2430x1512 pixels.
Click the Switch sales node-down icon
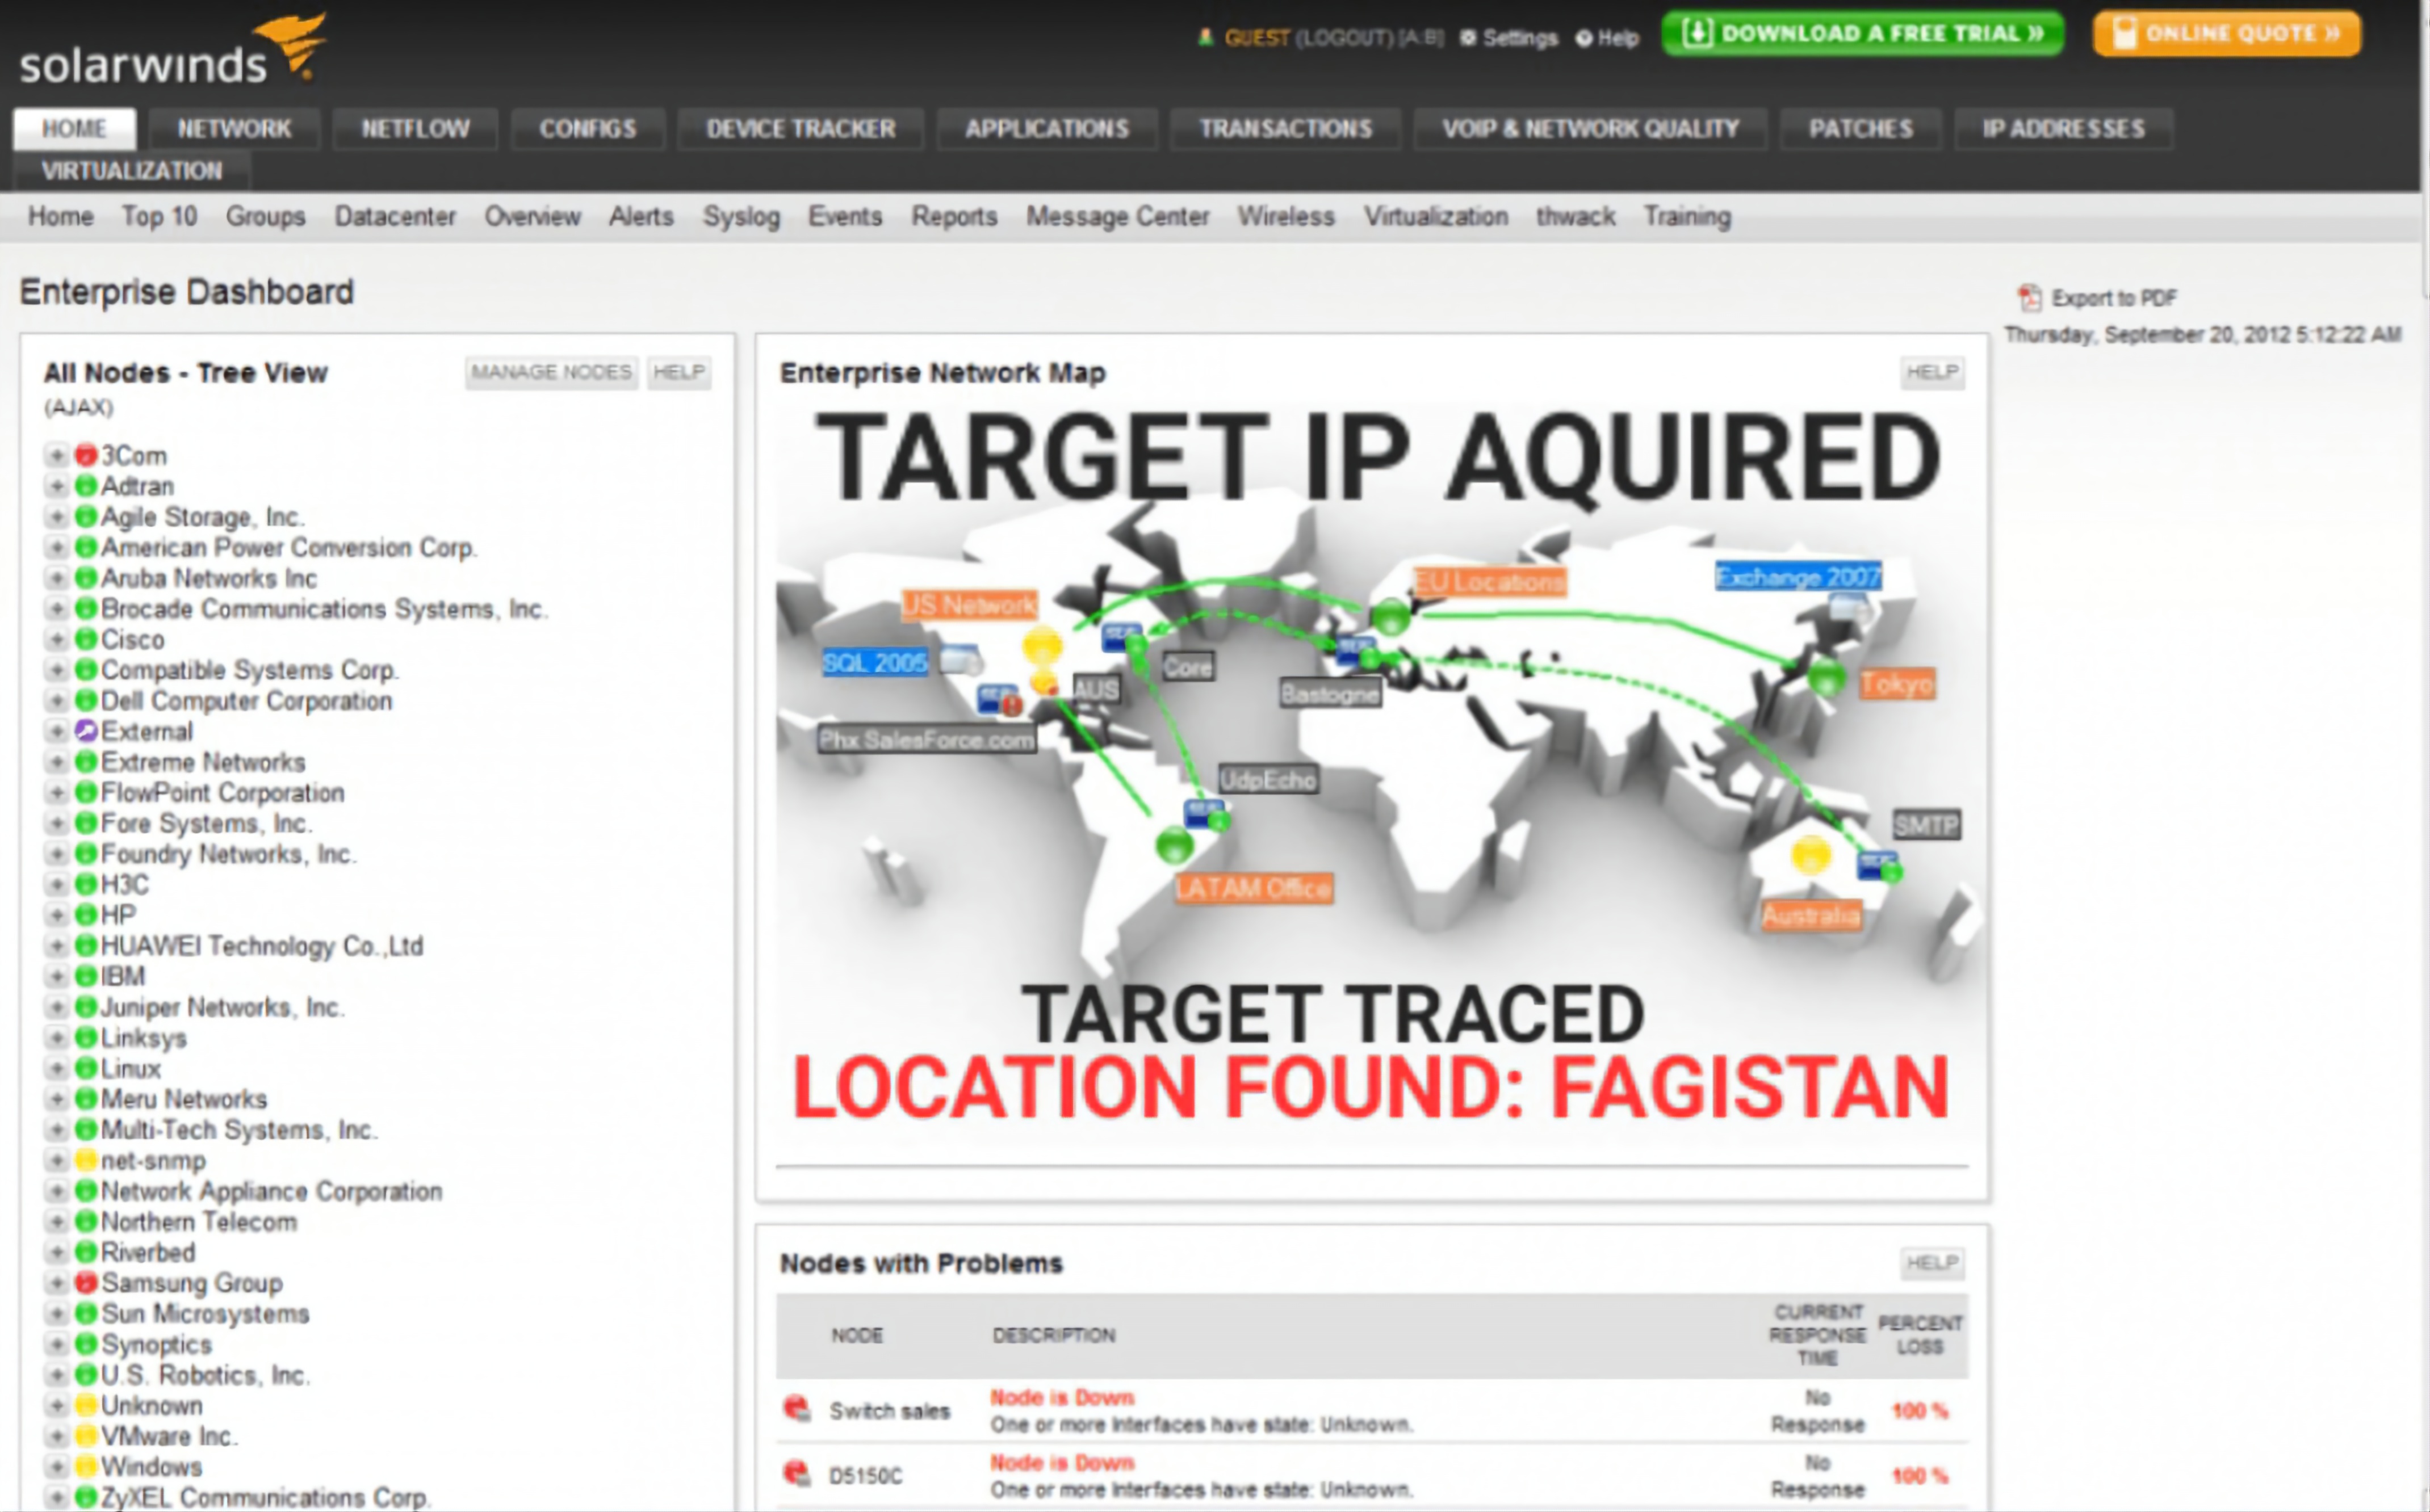point(797,1410)
